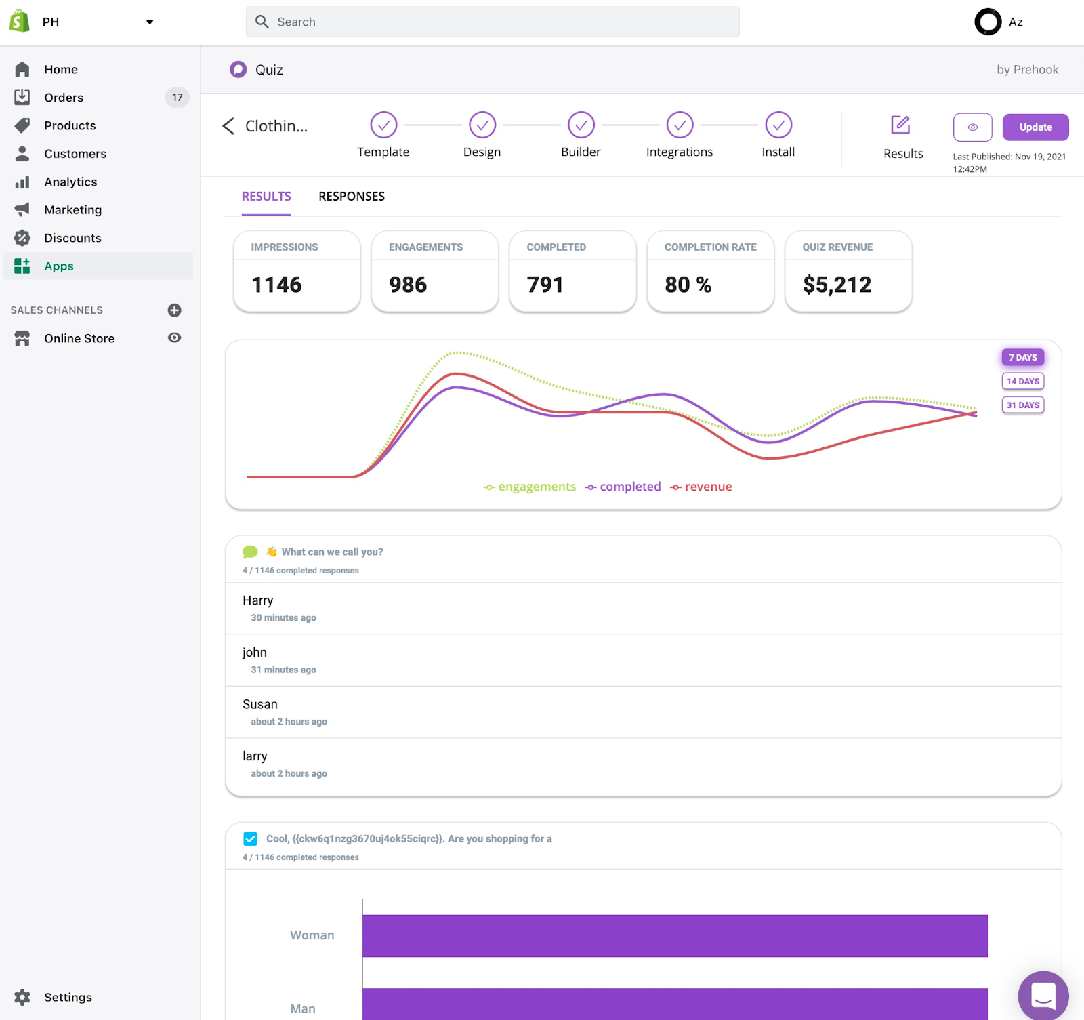The height and width of the screenshot is (1020, 1084).
Task: Click the Builder step checkmark circle
Action: [x=581, y=125]
